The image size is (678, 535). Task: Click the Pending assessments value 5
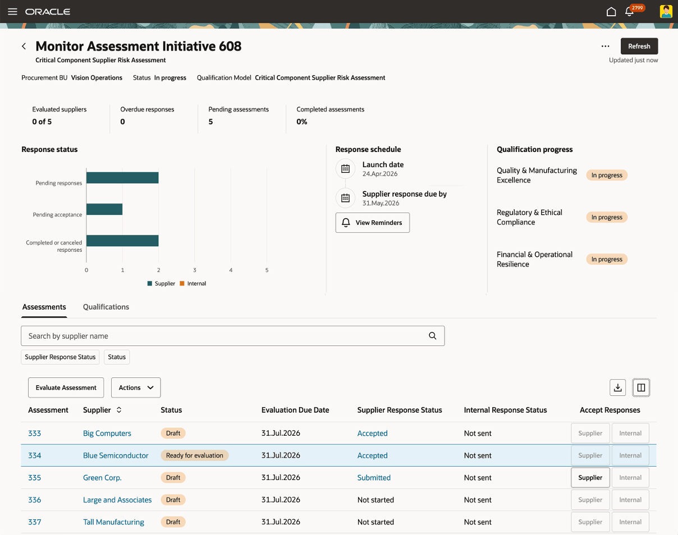[210, 122]
